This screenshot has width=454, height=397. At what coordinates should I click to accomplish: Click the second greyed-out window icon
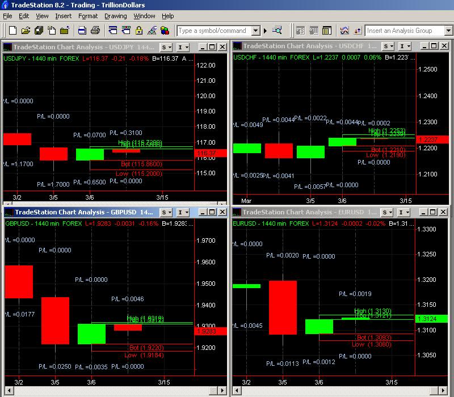coord(314,31)
